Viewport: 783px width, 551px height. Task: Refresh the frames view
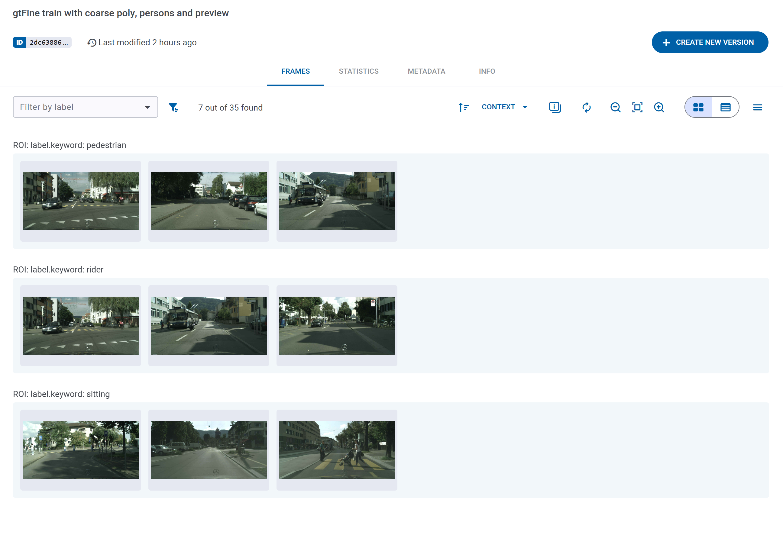(586, 107)
